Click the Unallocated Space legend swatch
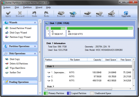 92,93
